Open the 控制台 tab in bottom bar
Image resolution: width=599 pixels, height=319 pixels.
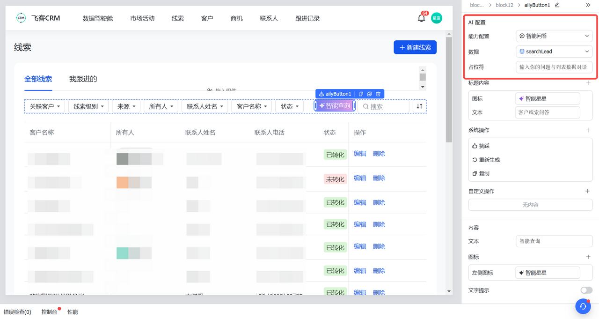[49, 312]
